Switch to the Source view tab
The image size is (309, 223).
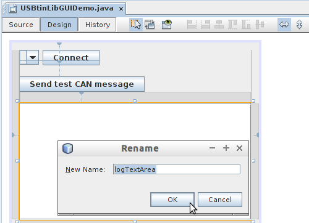[x=21, y=25]
